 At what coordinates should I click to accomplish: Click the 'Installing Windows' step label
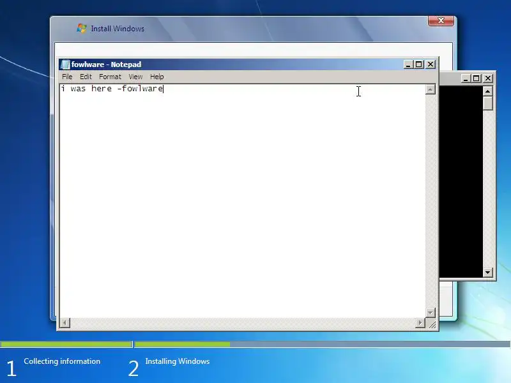click(178, 361)
